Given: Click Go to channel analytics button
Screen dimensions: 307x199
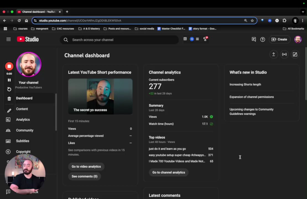Looking at the screenshot, I should (168, 172).
